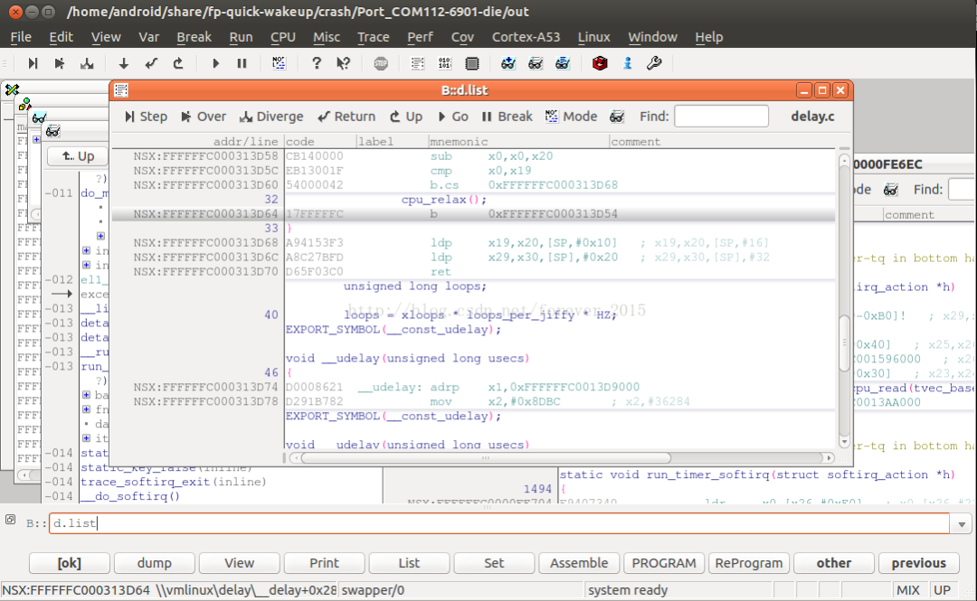Click the small icon left of B:: prompt
This screenshot has width=977, height=601.
(11, 520)
